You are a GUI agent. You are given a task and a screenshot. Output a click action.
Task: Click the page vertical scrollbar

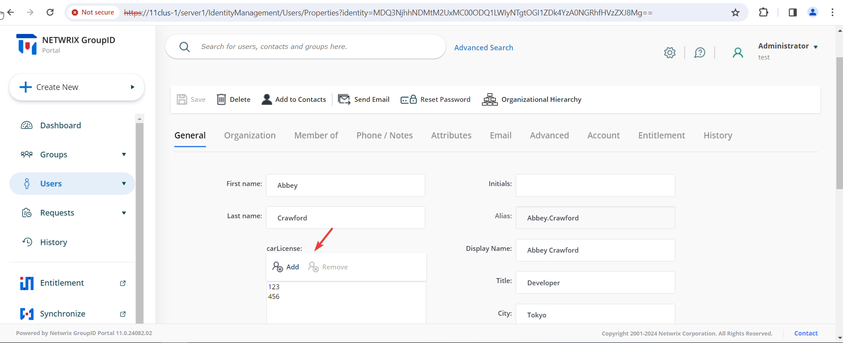pyautogui.click(x=839, y=123)
